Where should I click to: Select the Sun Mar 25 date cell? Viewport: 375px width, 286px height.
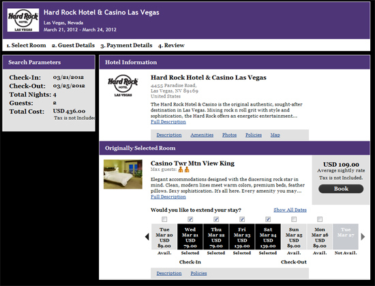[x=294, y=237]
